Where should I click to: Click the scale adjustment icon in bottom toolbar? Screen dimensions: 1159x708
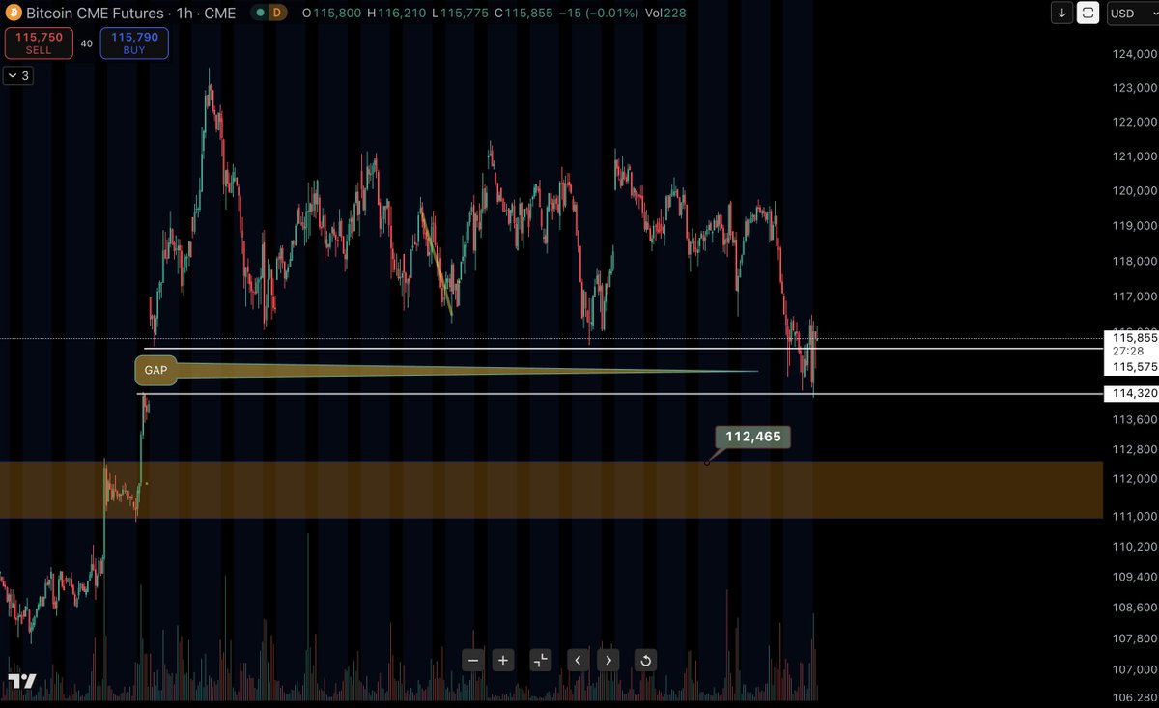click(540, 660)
